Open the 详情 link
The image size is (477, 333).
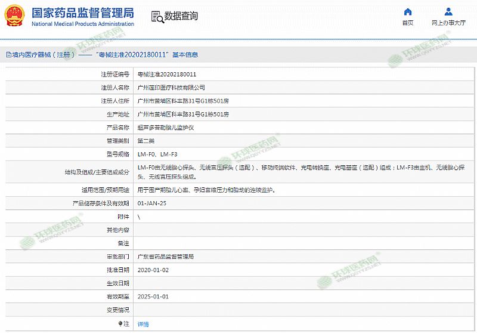pyautogui.click(x=143, y=324)
